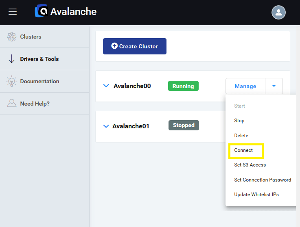Open Drivers & Tools section
Screen dimensions: 300x227
[x=45, y=59]
